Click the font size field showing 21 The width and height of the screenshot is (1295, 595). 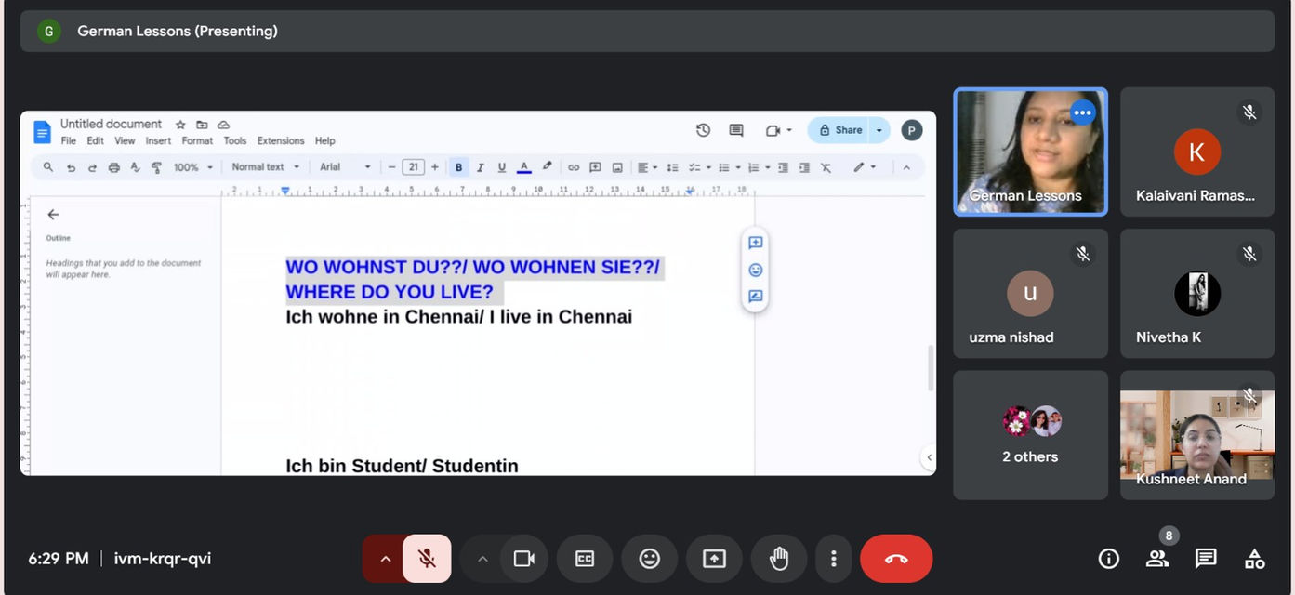(414, 167)
